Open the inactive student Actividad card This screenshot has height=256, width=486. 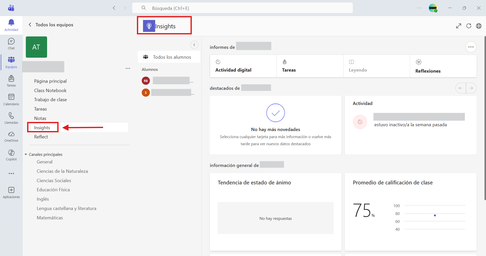point(411,125)
